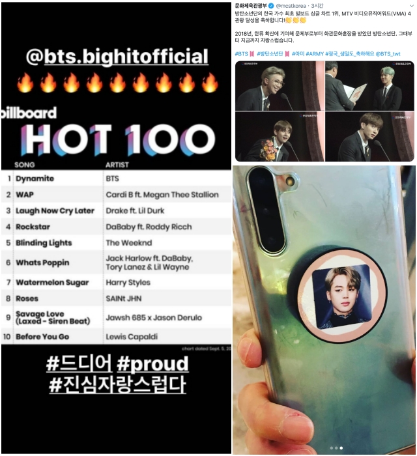Tap the @bts.bighitofficial story mention
Image resolution: width=417 pixels, height=456 pixels.
117,57
